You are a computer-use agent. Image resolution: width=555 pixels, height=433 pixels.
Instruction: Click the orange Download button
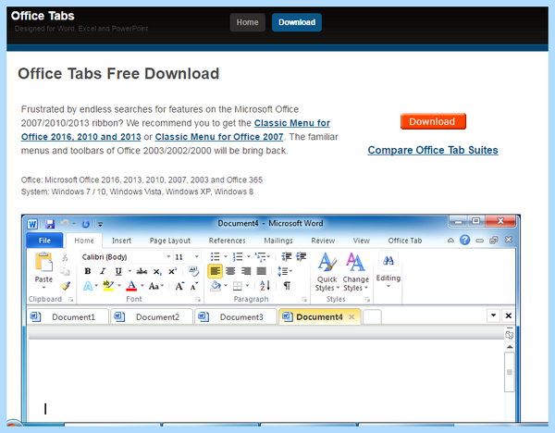pos(433,121)
